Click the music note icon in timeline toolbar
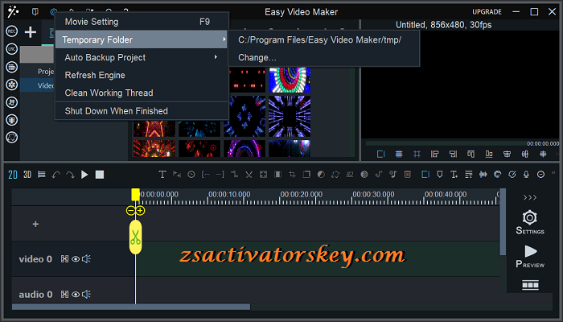The height and width of the screenshot is (322, 563). click(x=379, y=175)
